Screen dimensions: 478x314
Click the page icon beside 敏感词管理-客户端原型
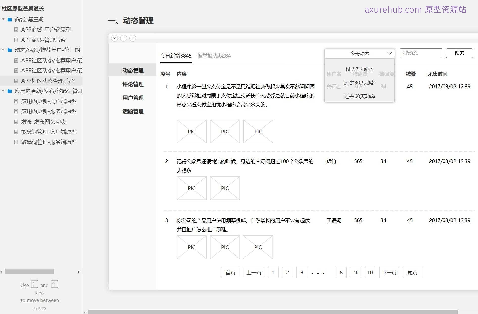coord(17,132)
